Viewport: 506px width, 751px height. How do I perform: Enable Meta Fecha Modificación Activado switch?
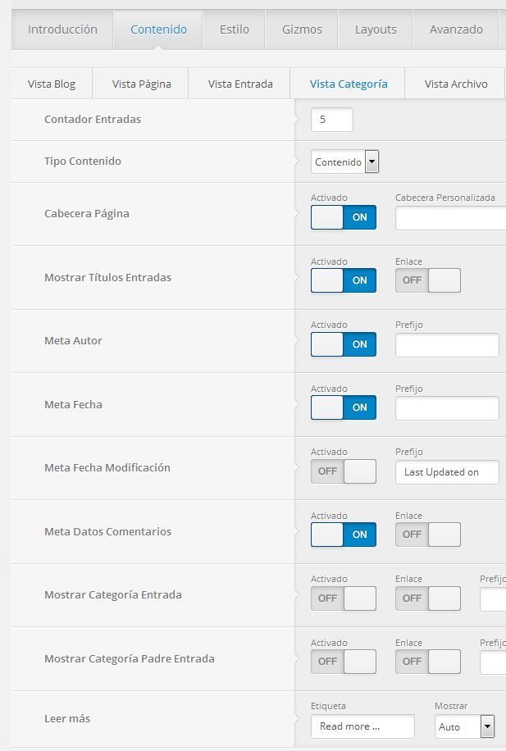point(343,471)
